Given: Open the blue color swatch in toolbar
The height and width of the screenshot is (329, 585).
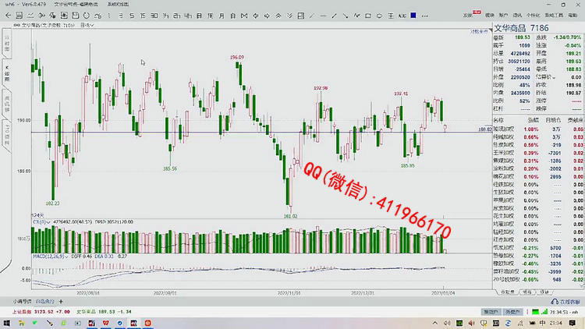Looking at the screenshot, I should point(413,16).
